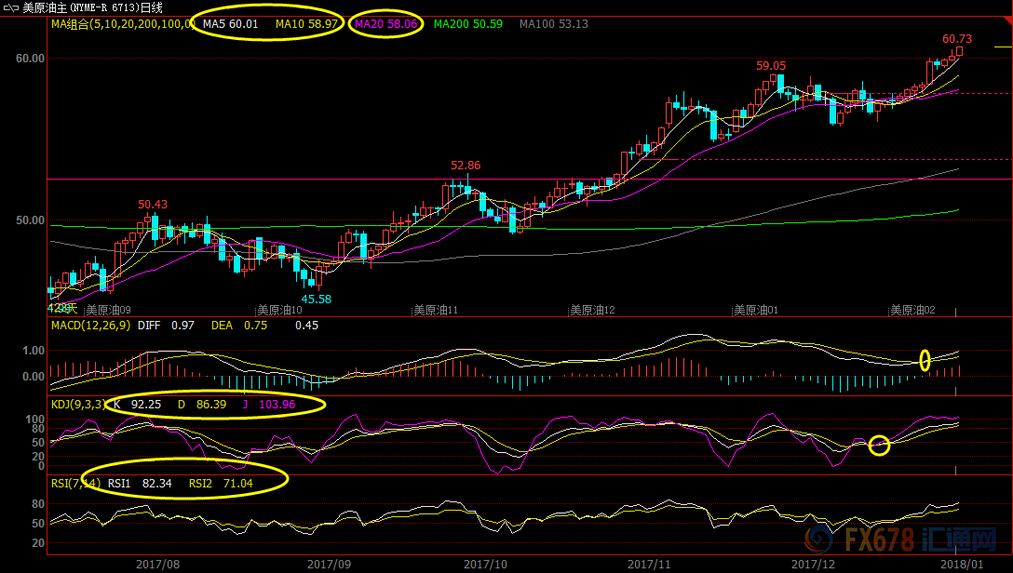Click the MA10 58.97 value
Viewport: 1013px width, 573px height.
(306, 24)
